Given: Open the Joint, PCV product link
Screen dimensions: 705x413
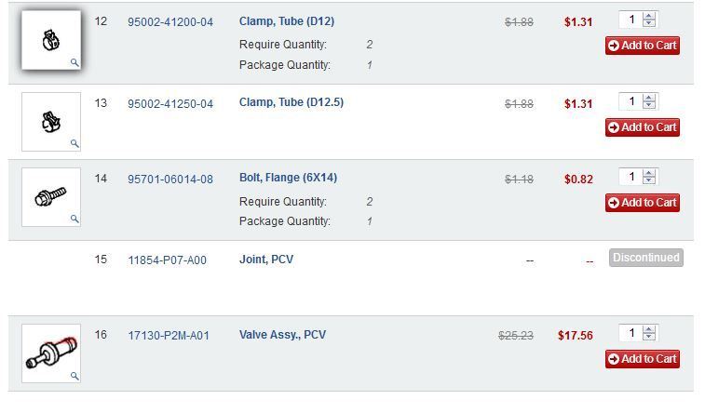Looking at the screenshot, I should tap(266, 260).
